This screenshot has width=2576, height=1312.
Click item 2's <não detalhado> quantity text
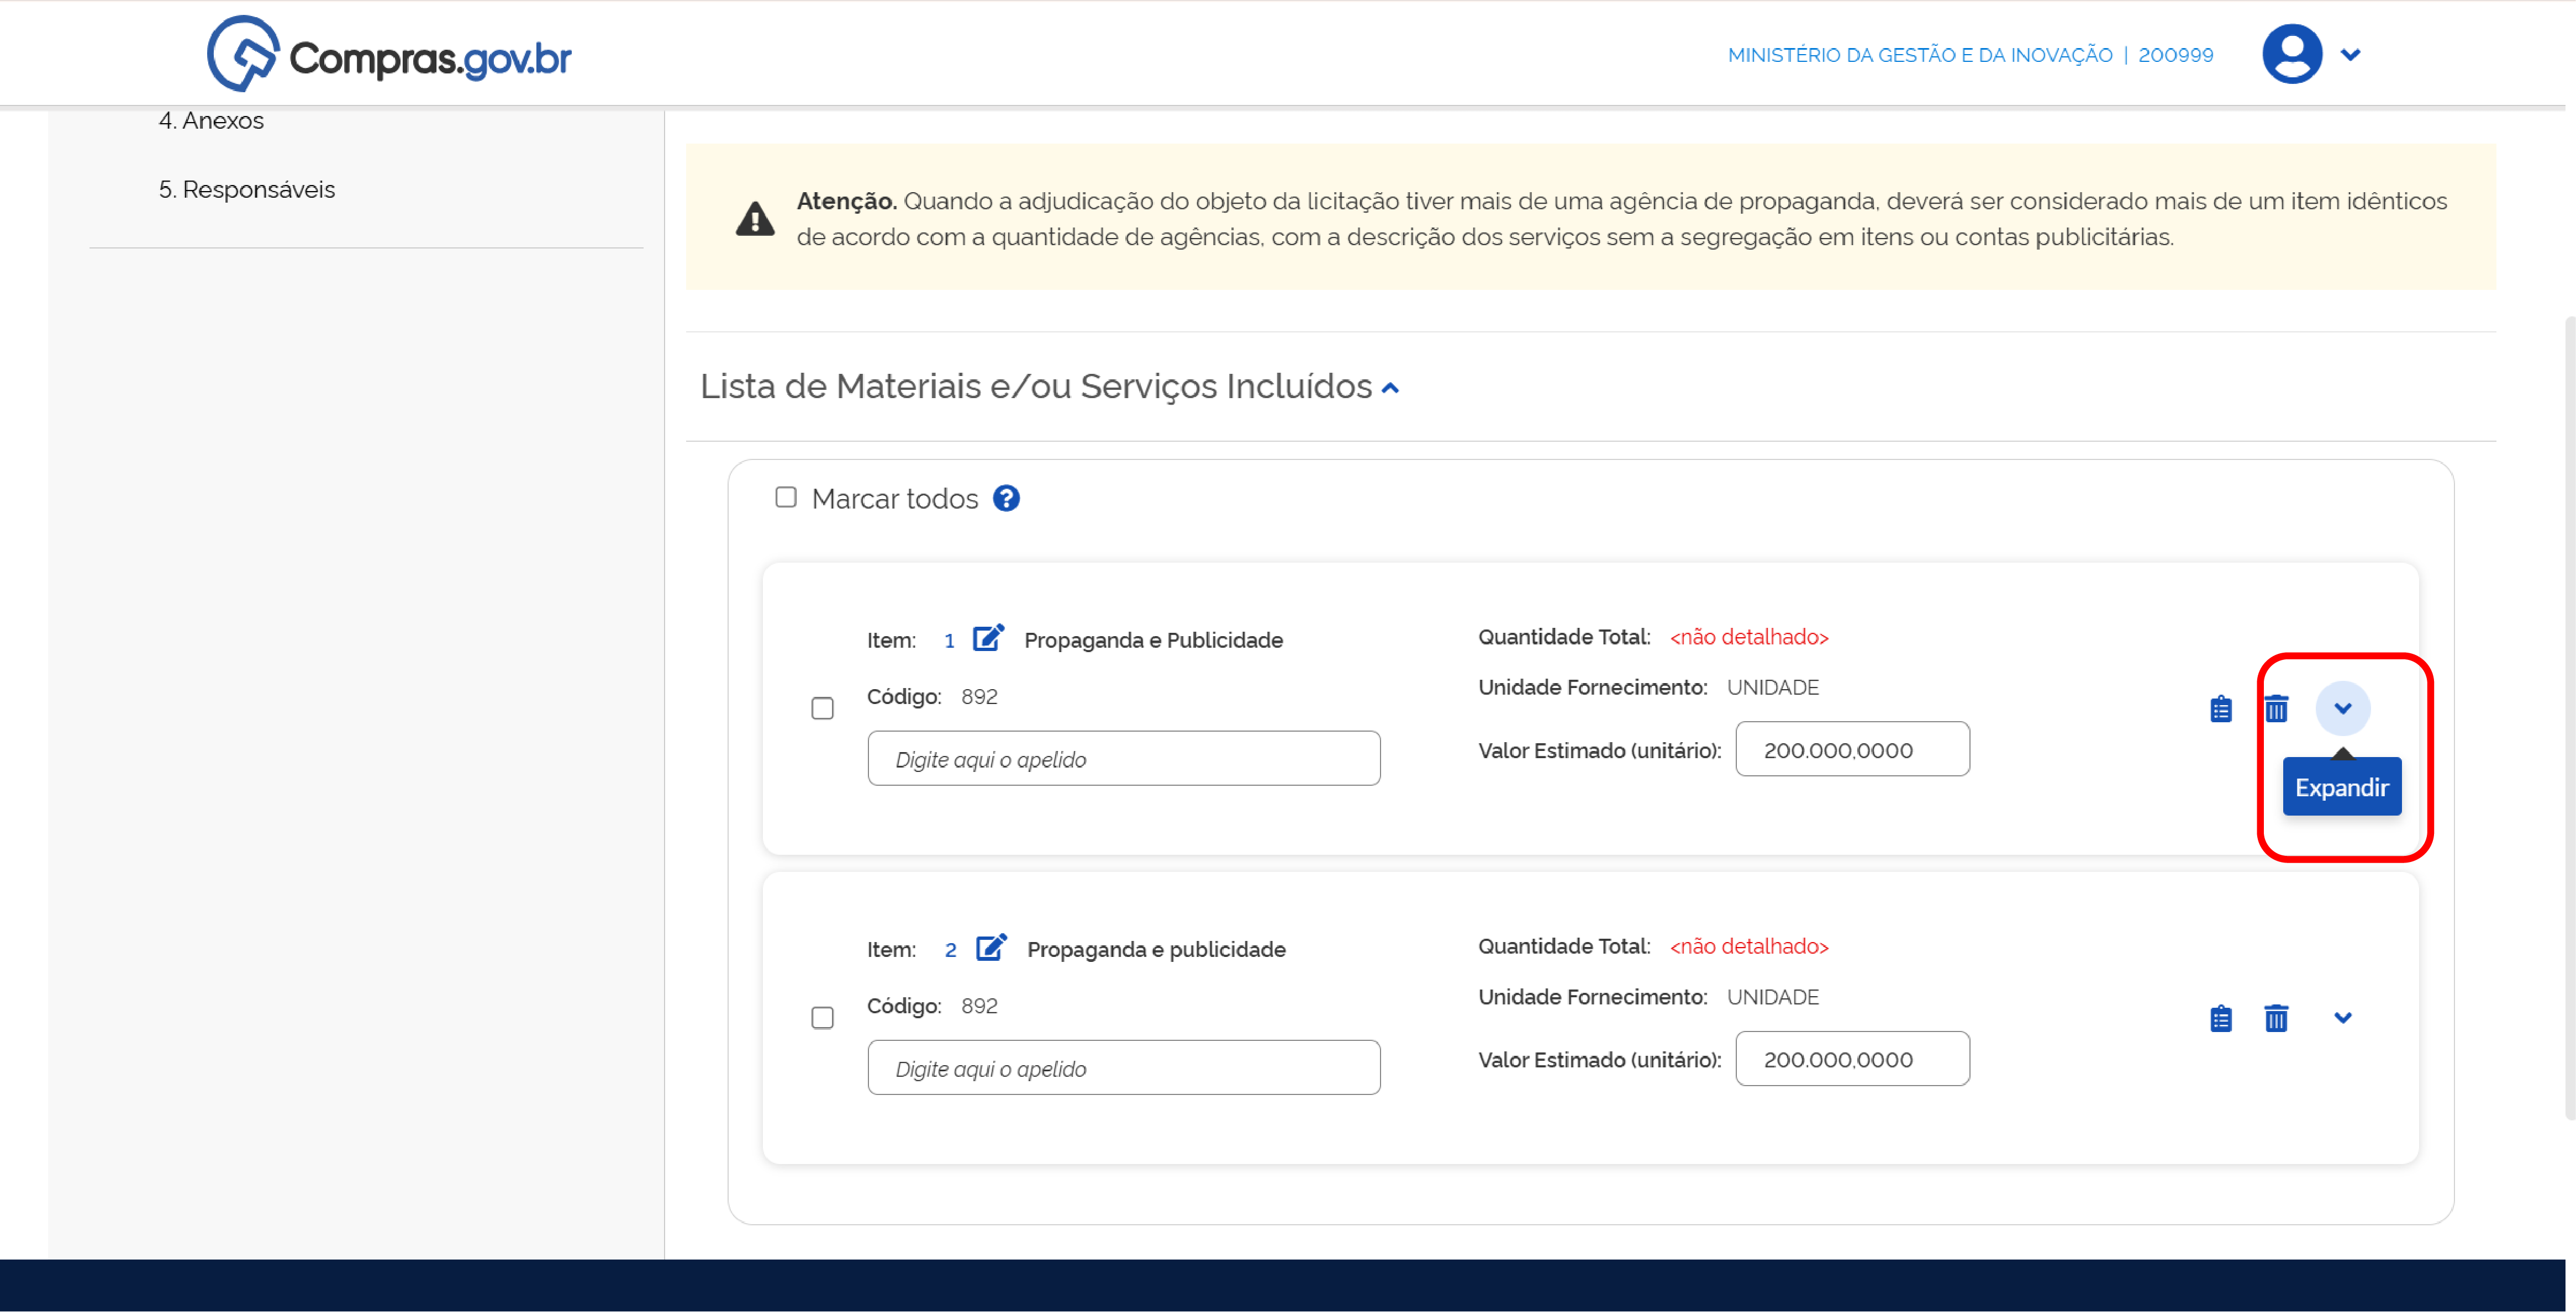pyautogui.click(x=1749, y=946)
